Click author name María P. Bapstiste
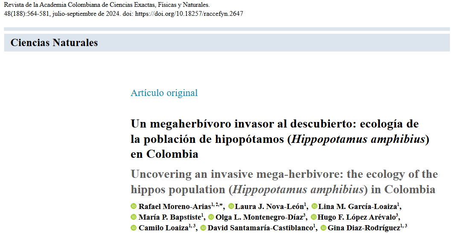 click(170, 217)
